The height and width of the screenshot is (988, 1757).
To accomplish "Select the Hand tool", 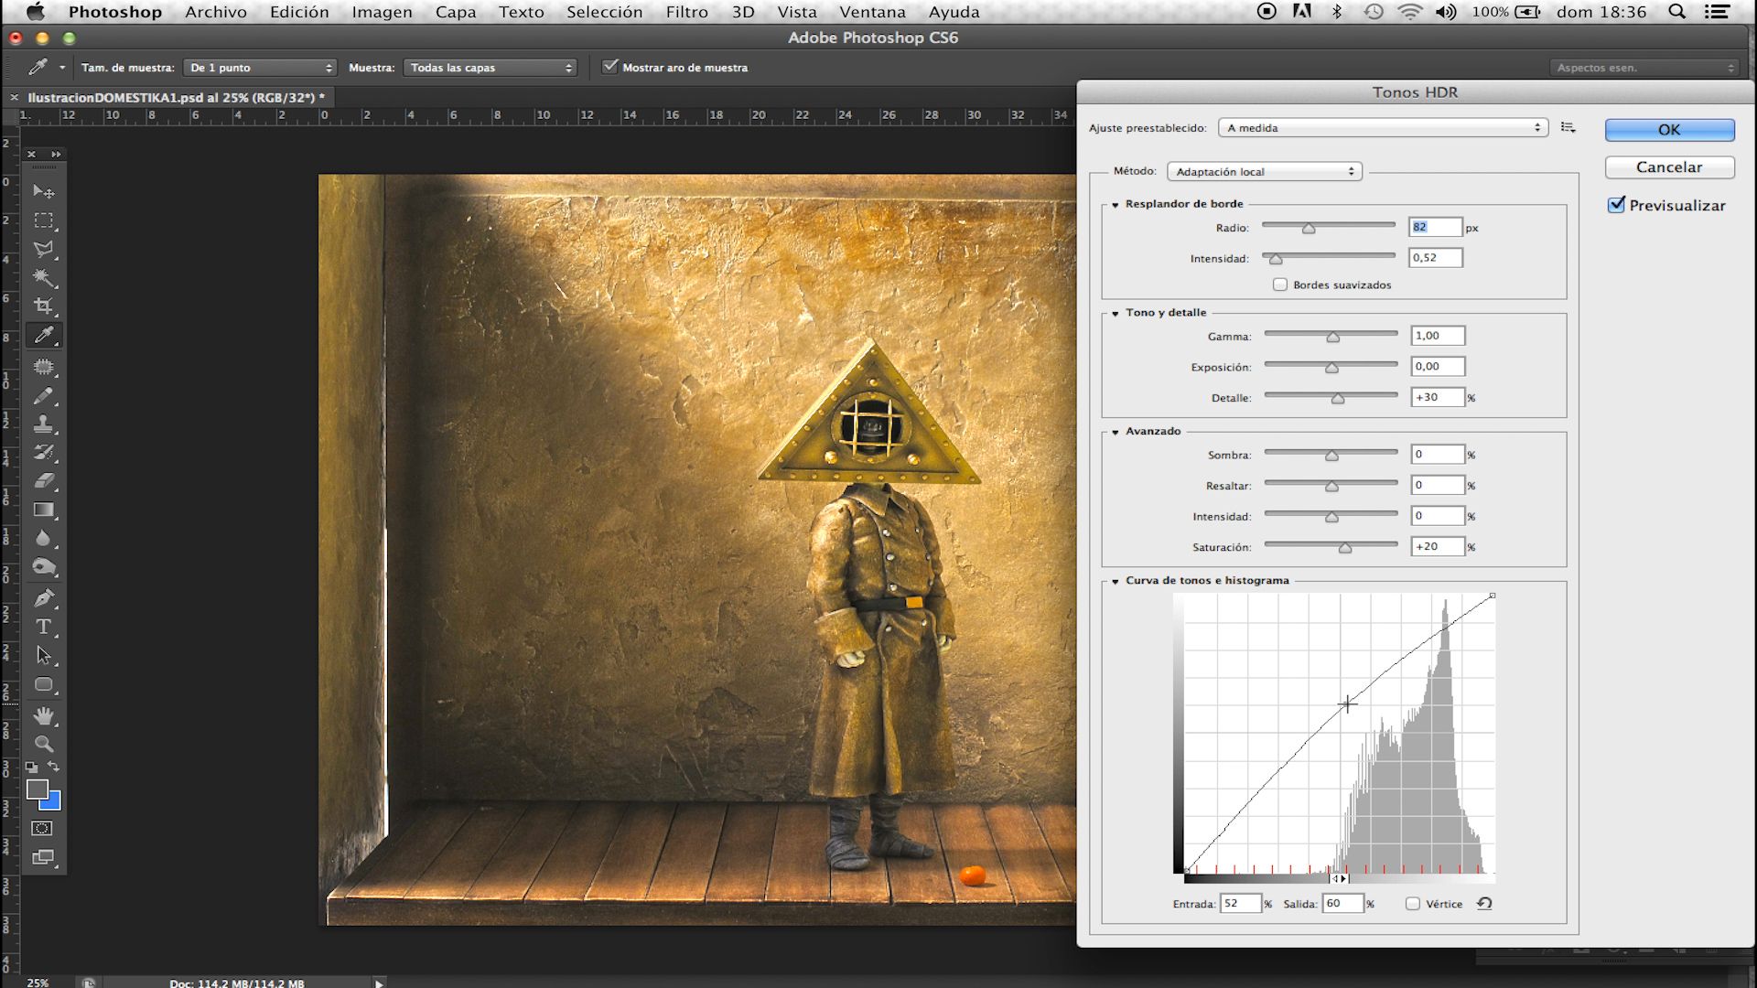I will (x=43, y=714).
